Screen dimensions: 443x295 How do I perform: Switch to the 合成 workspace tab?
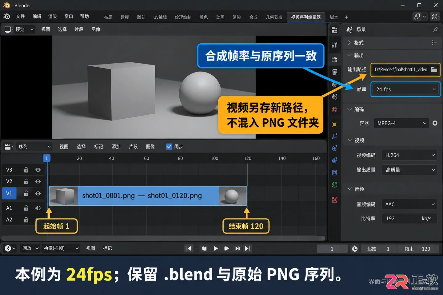coord(253,17)
